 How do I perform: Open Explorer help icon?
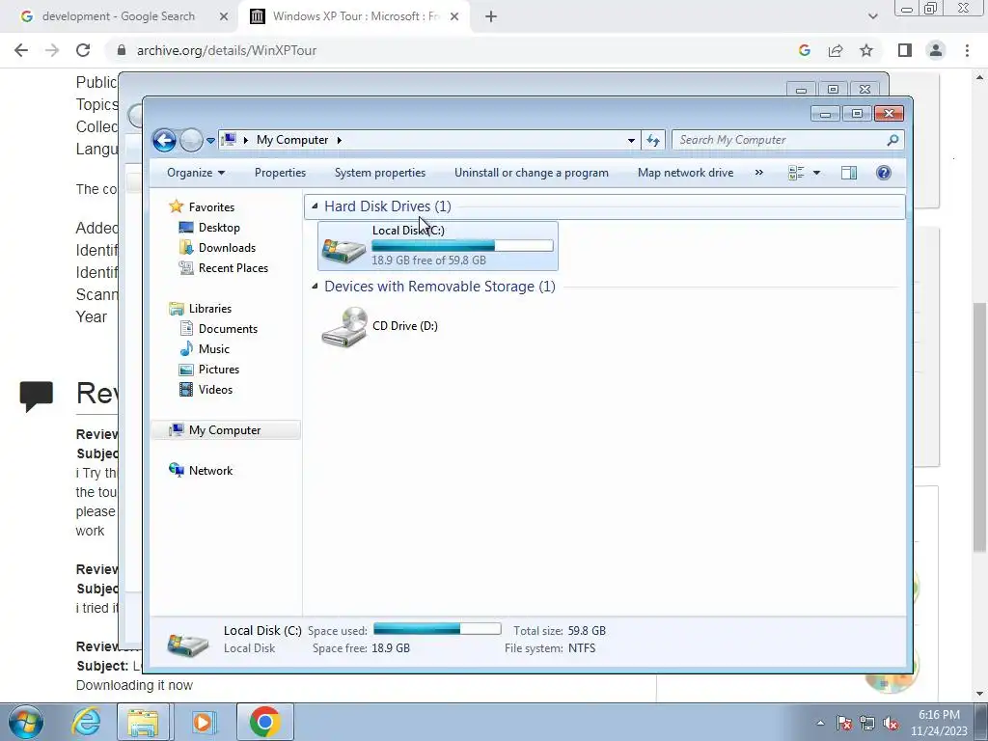[x=884, y=173]
